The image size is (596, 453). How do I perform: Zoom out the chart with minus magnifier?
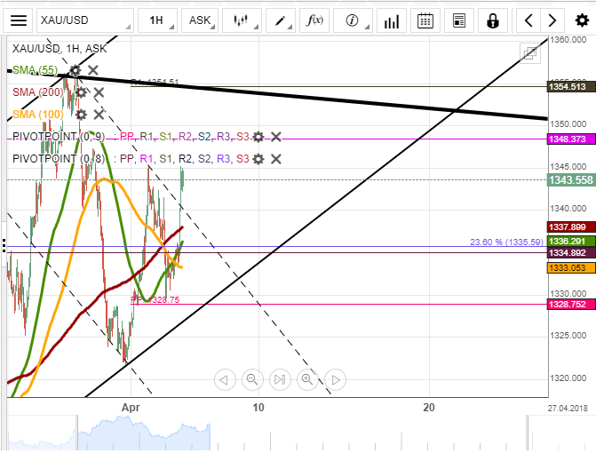click(x=252, y=379)
